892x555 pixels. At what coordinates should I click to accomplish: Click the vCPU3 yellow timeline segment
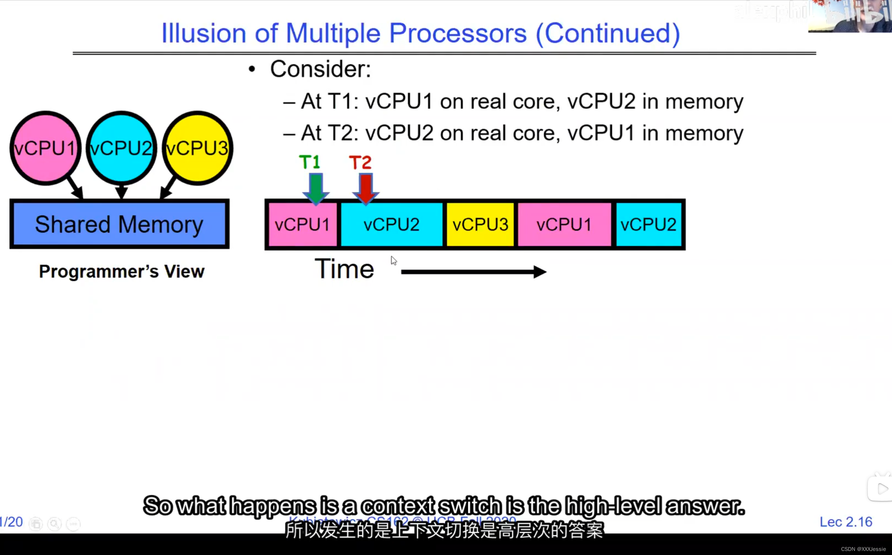480,225
